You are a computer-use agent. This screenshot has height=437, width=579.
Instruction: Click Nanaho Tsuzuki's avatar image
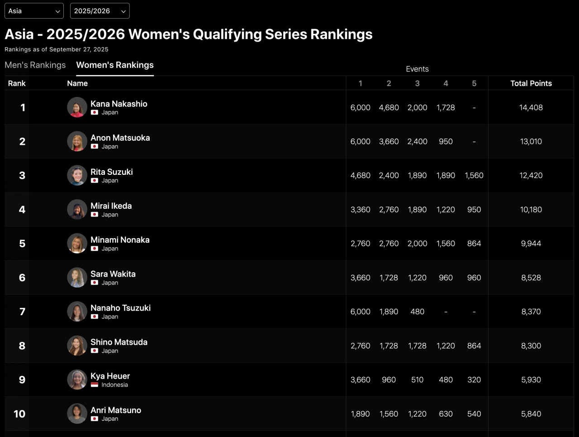pos(77,312)
